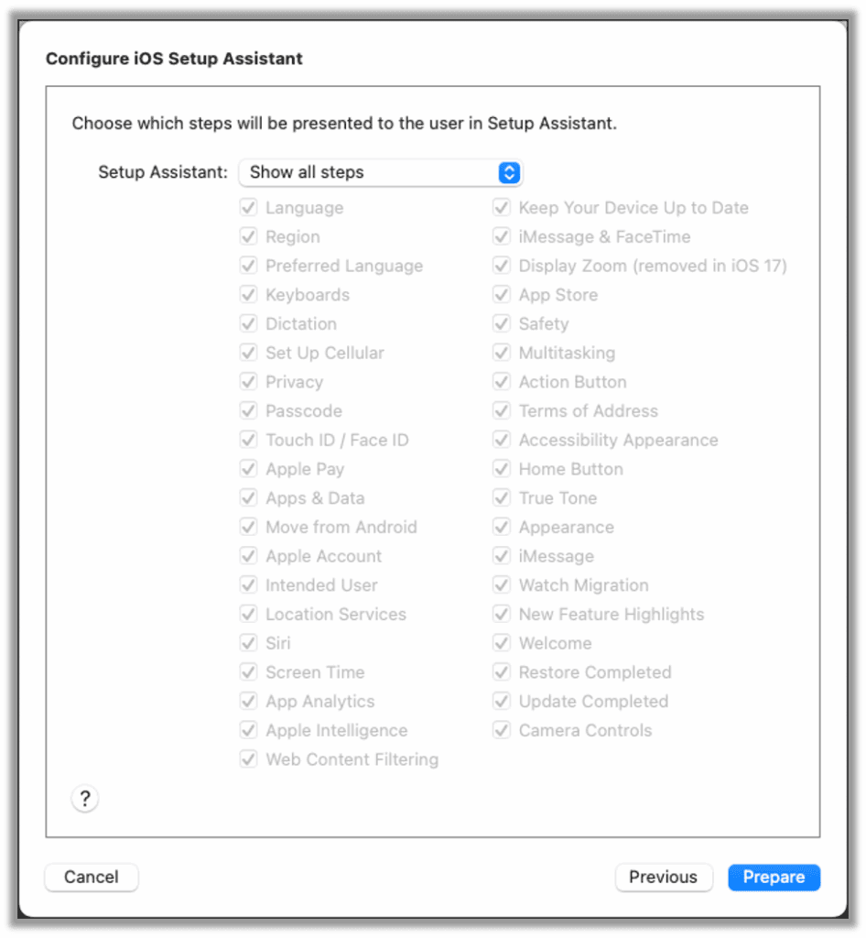
Task: Disable the Move from Android step
Action: pos(247,527)
